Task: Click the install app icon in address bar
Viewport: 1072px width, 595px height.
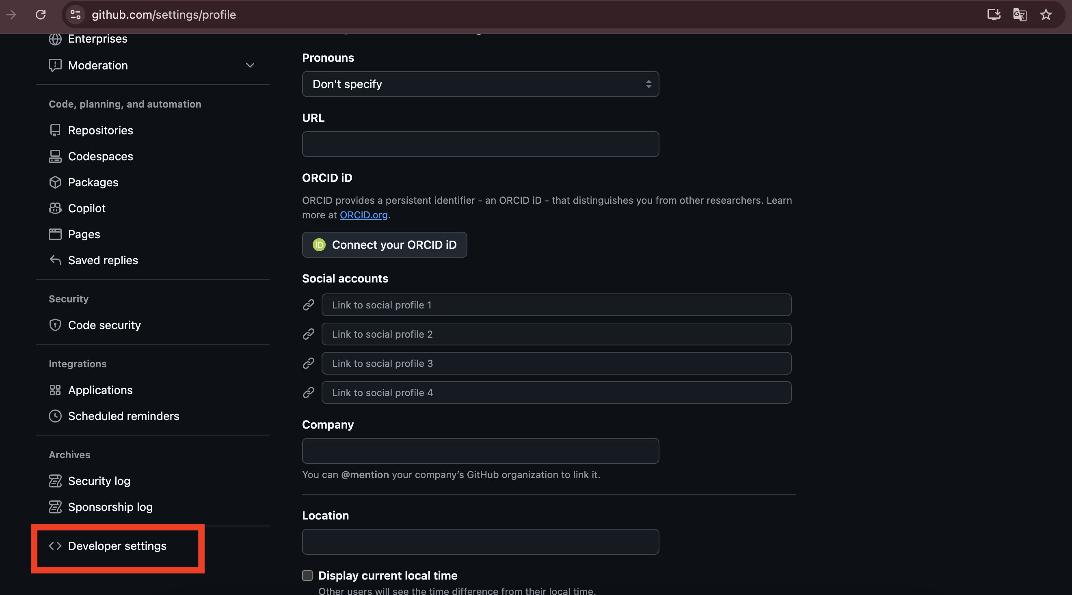Action: [994, 15]
